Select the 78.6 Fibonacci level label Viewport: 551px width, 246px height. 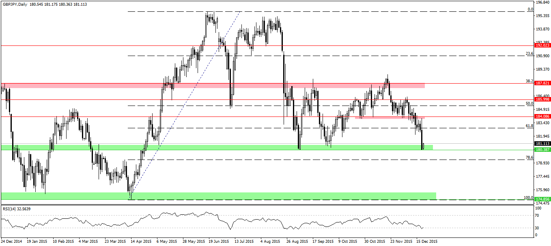click(529, 158)
